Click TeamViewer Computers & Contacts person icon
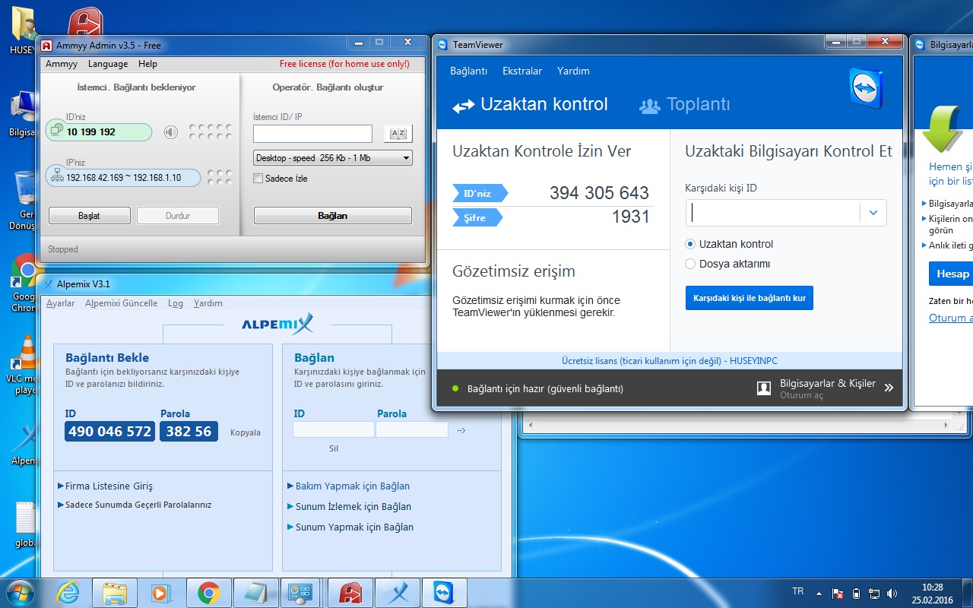The height and width of the screenshot is (608, 973). (764, 388)
